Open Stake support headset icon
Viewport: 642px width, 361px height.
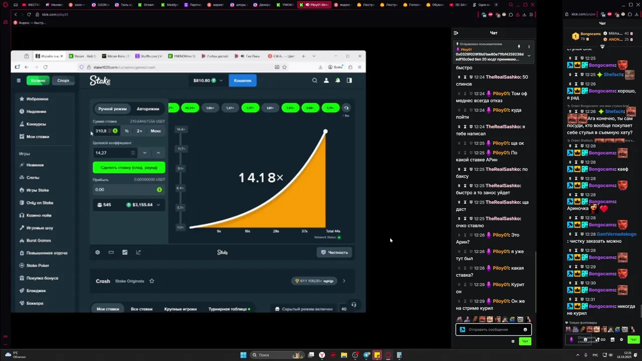coord(354,304)
